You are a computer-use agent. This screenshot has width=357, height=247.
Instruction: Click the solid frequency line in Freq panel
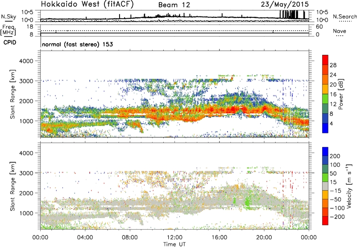click(174, 33)
